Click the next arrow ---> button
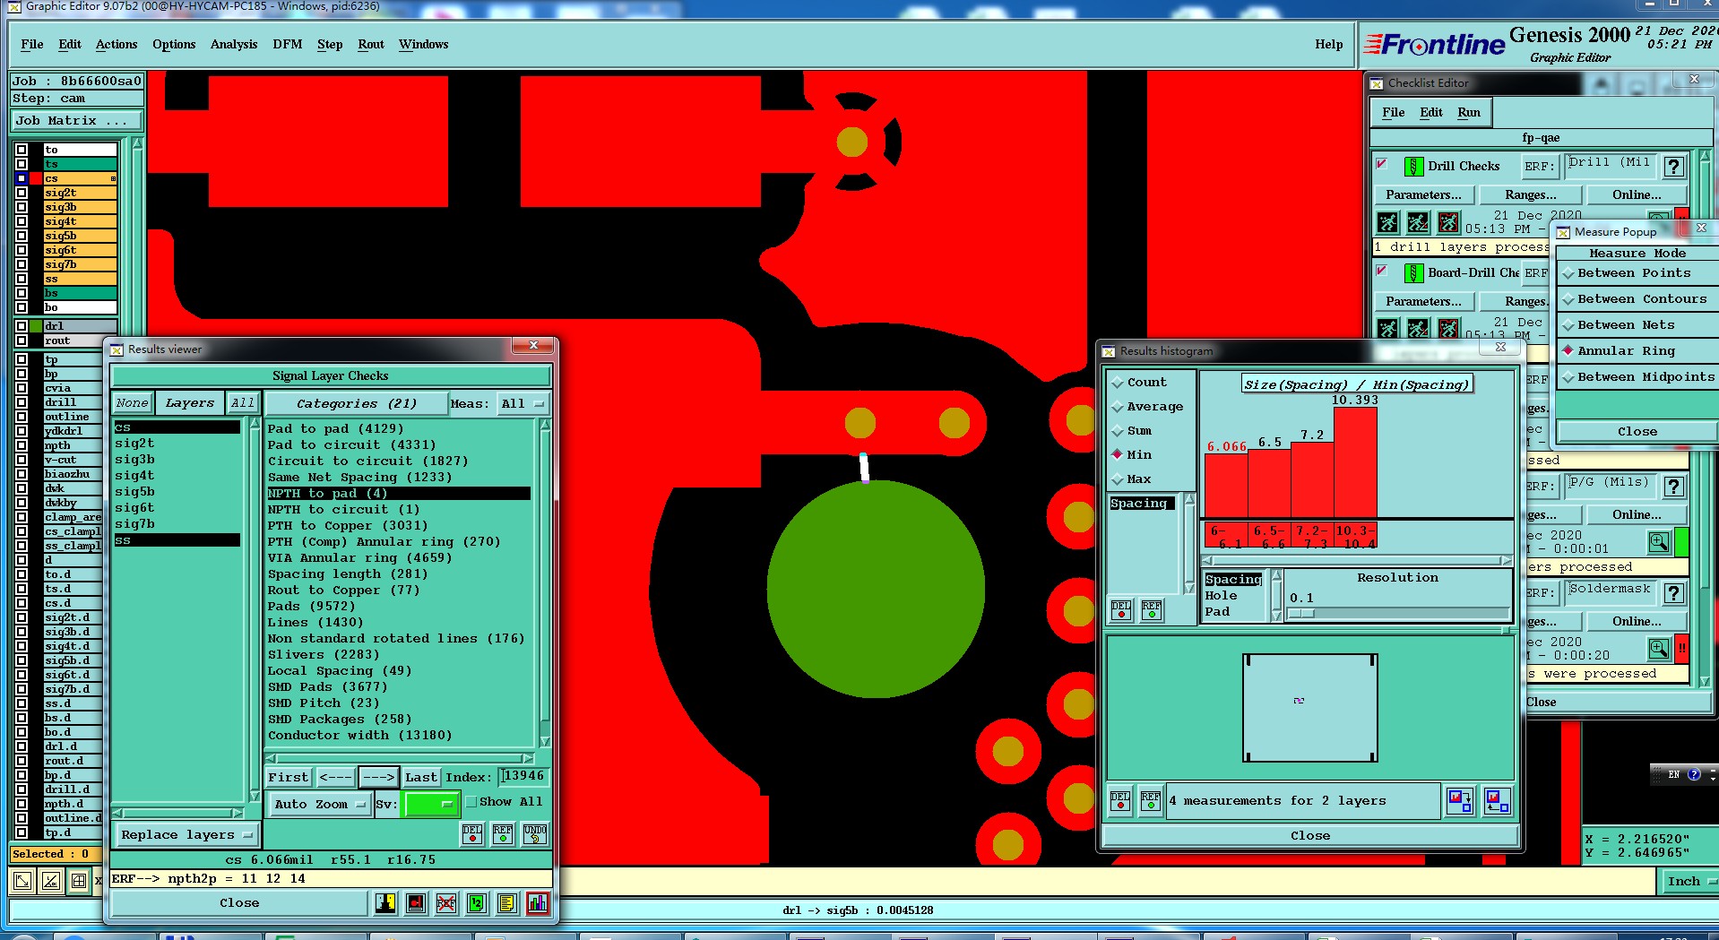 tap(379, 777)
